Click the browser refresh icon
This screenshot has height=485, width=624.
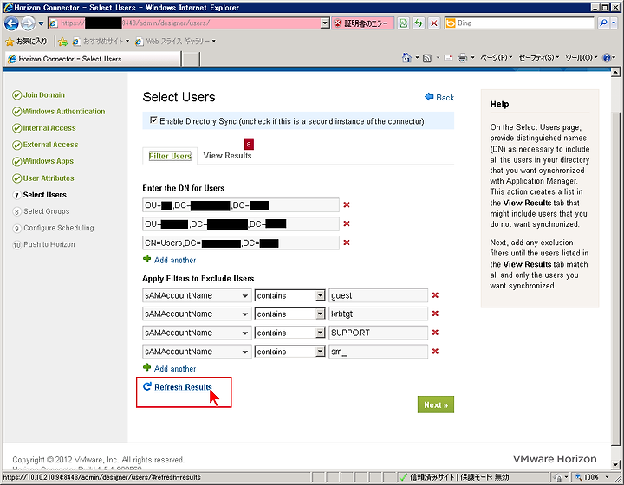pos(419,23)
